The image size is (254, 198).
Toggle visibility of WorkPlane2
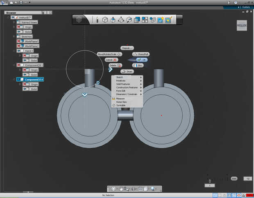(19, 46)
